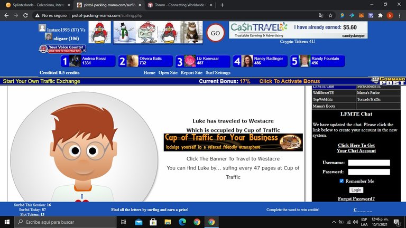The height and width of the screenshot is (228, 406).
Task: Open Andrea Rossi rank 1 card
Action: [88, 61]
